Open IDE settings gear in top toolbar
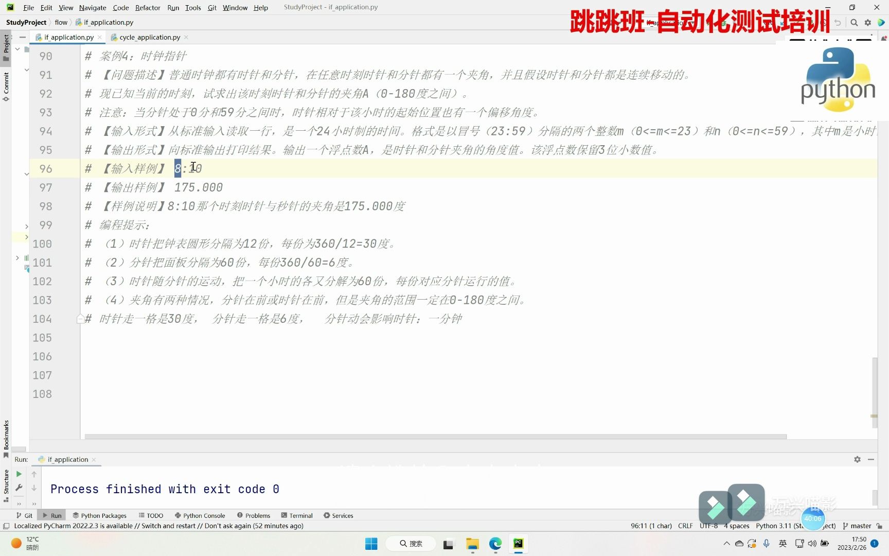The width and height of the screenshot is (889, 556). 868,23
